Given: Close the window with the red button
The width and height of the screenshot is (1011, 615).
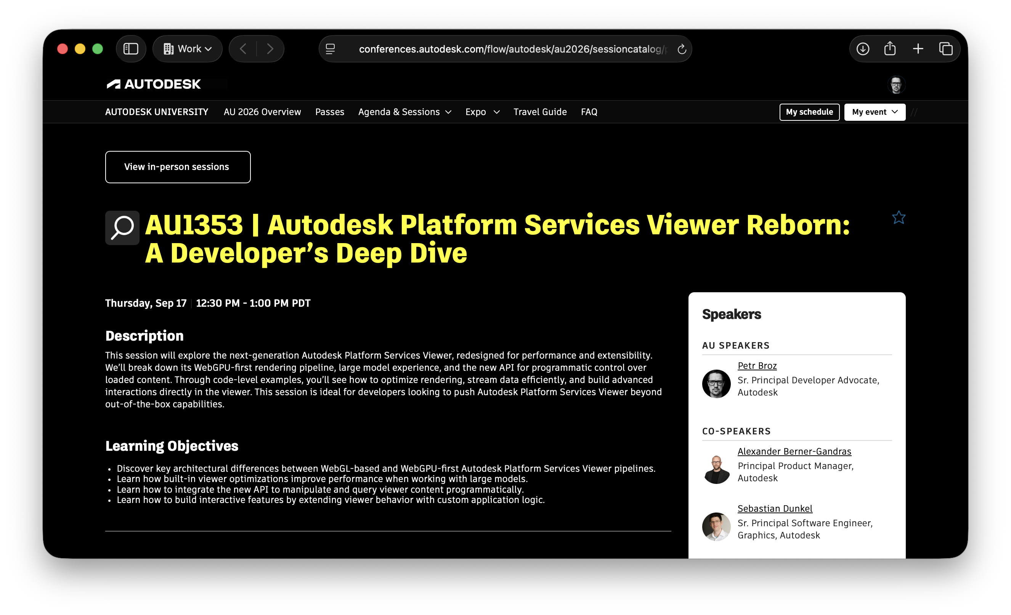Looking at the screenshot, I should [x=63, y=49].
